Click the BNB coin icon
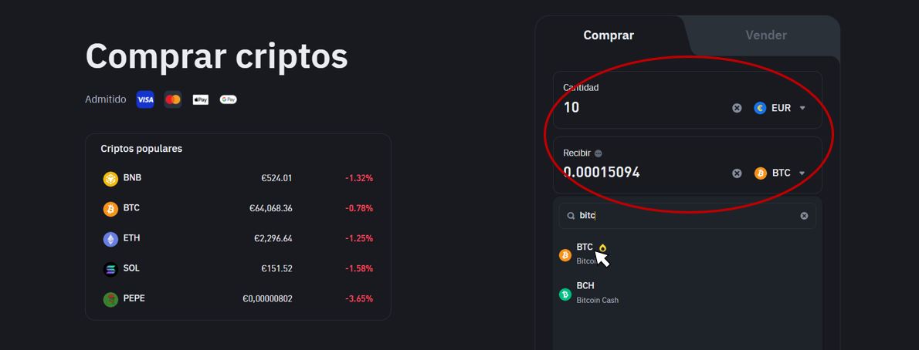This screenshot has height=350, width=919. (x=110, y=179)
